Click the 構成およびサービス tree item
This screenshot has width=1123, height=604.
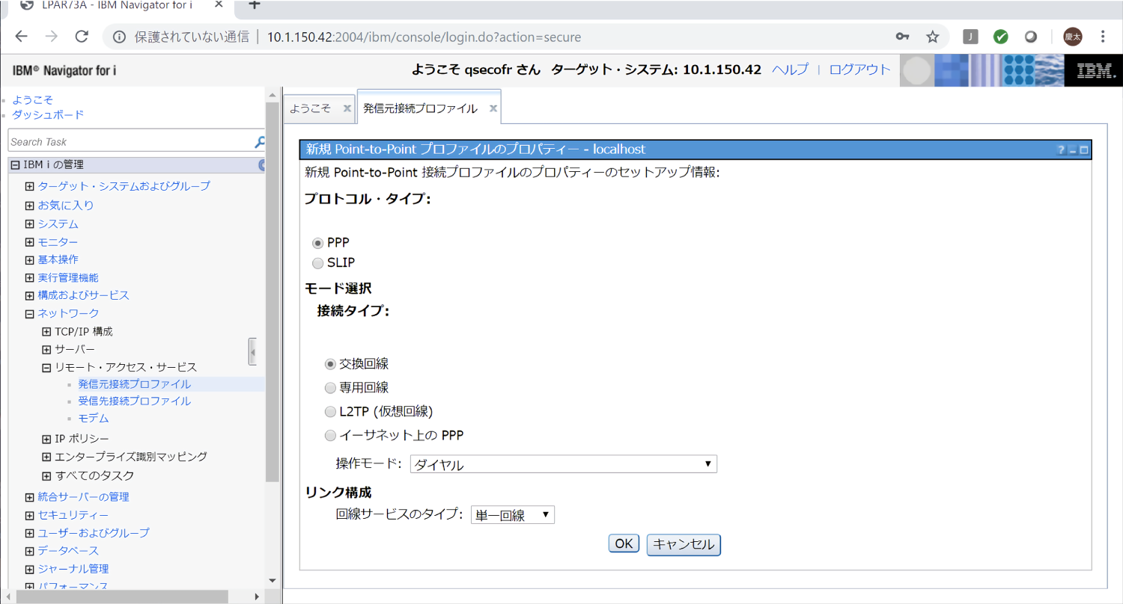click(84, 295)
